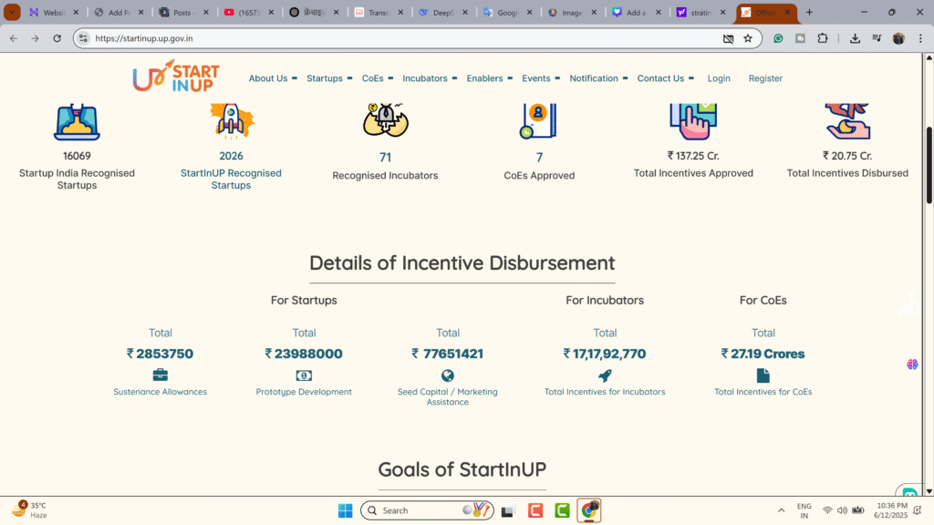934x525 pixels.
Task: Click the ₹ 27.19 Crores amount
Action: click(x=763, y=354)
